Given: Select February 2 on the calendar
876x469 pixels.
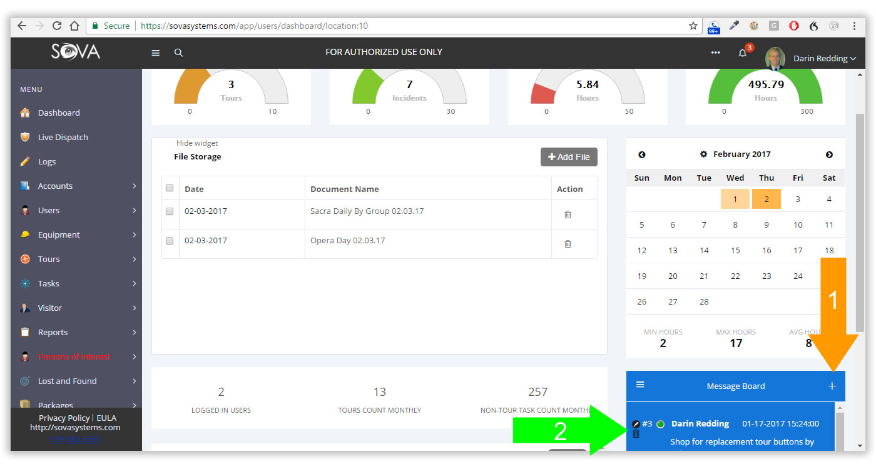Looking at the screenshot, I should click(x=766, y=199).
